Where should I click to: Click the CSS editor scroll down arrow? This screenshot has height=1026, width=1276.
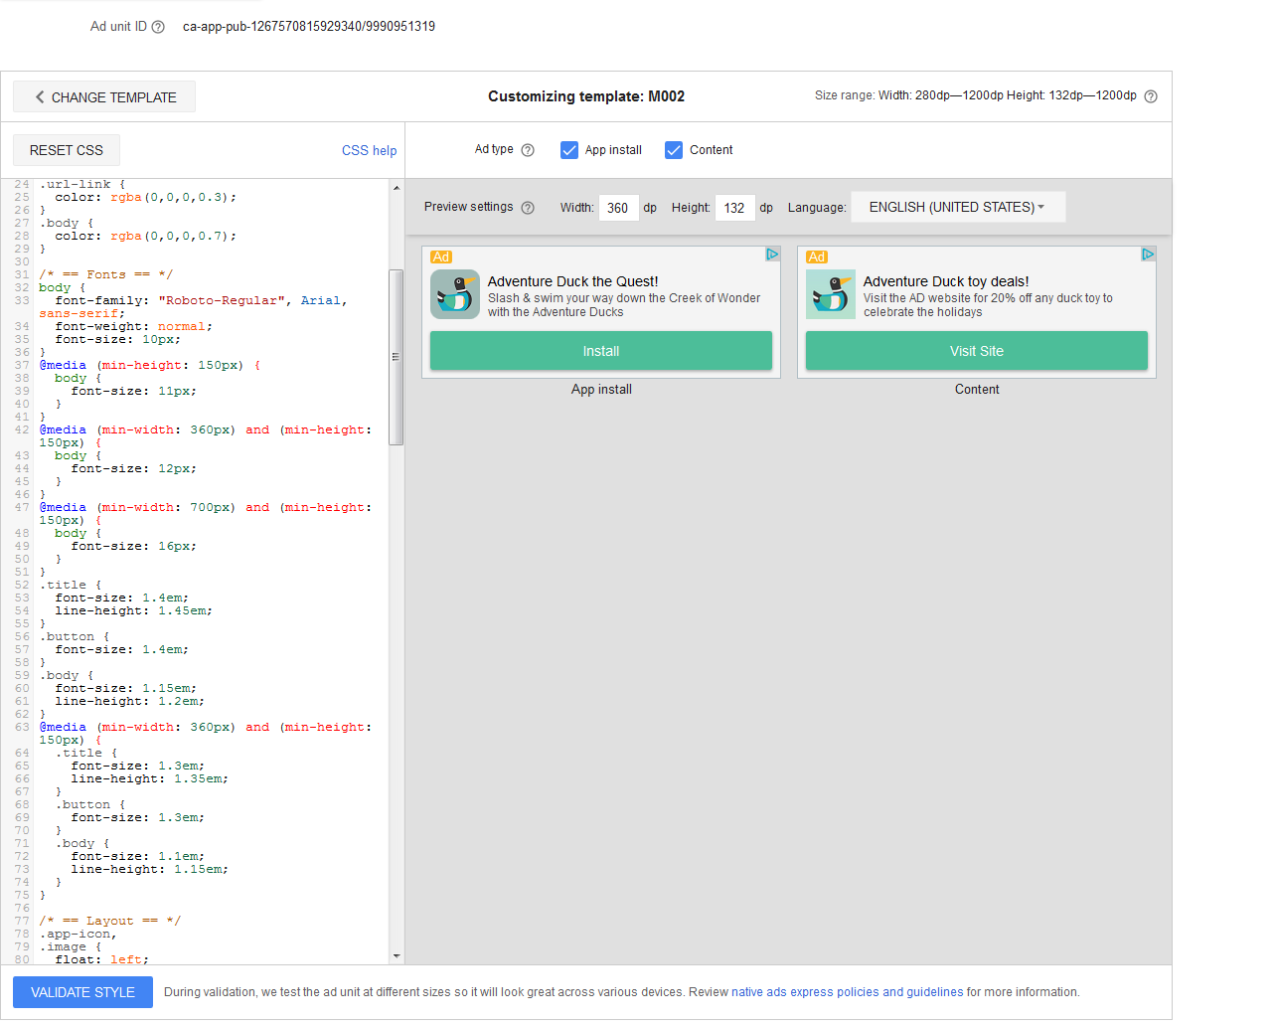(397, 956)
